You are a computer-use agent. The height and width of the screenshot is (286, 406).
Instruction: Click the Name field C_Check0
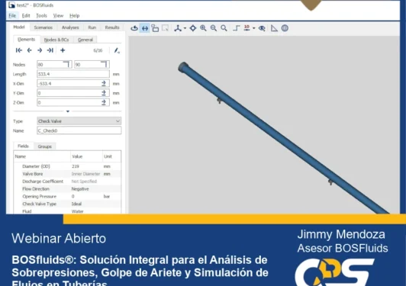[x=79, y=130]
